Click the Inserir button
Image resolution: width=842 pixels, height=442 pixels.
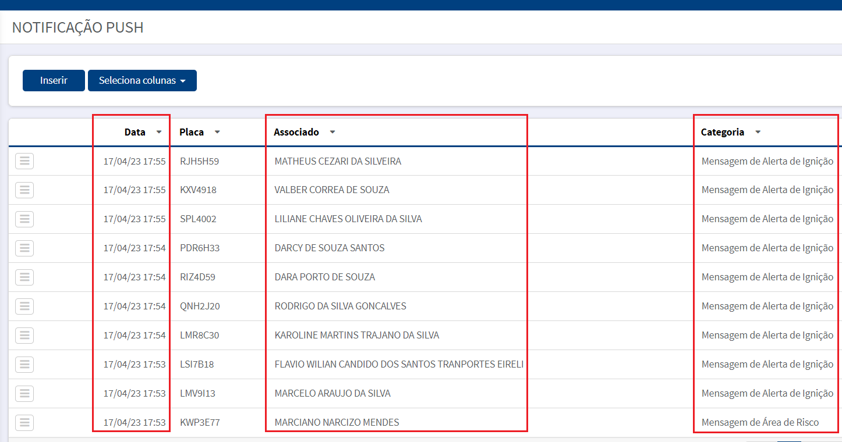pyautogui.click(x=54, y=80)
